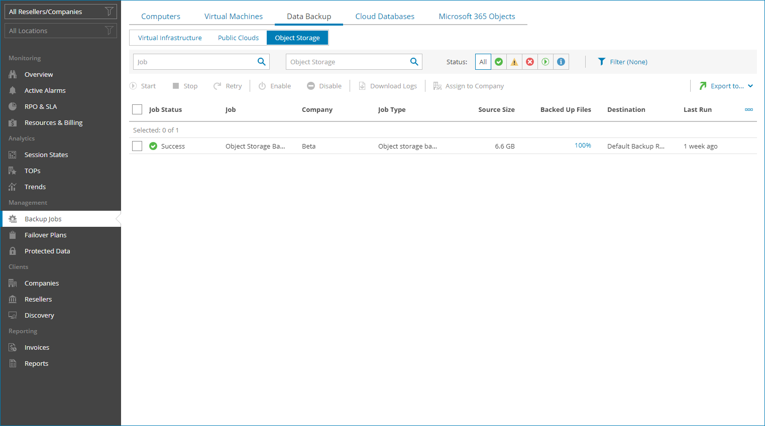The width and height of the screenshot is (765, 426).
Task: Click the 'Object Storage Ba...' job name
Action: (255, 146)
